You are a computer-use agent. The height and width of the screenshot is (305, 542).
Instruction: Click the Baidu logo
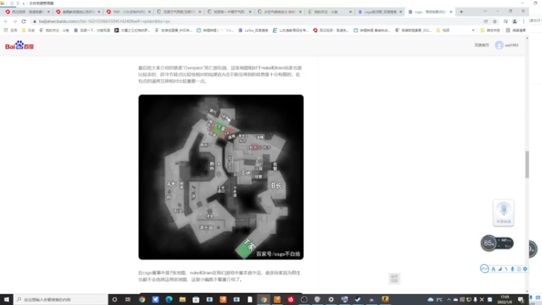[20, 45]
